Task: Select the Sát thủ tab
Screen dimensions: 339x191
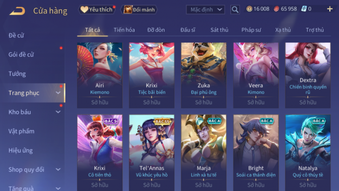Action: coord(219,30)
